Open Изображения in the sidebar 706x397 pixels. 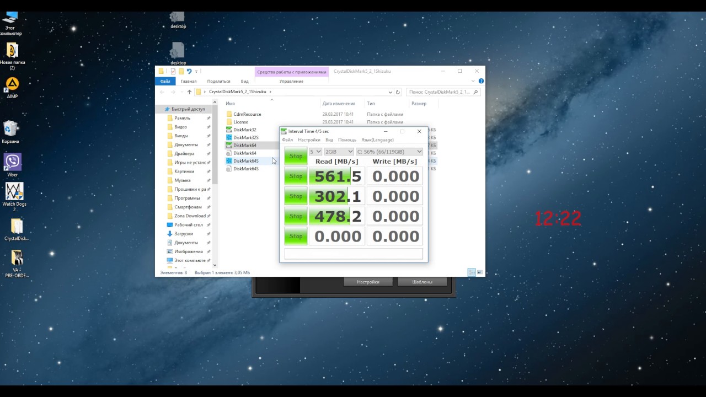tap(189, 251)
